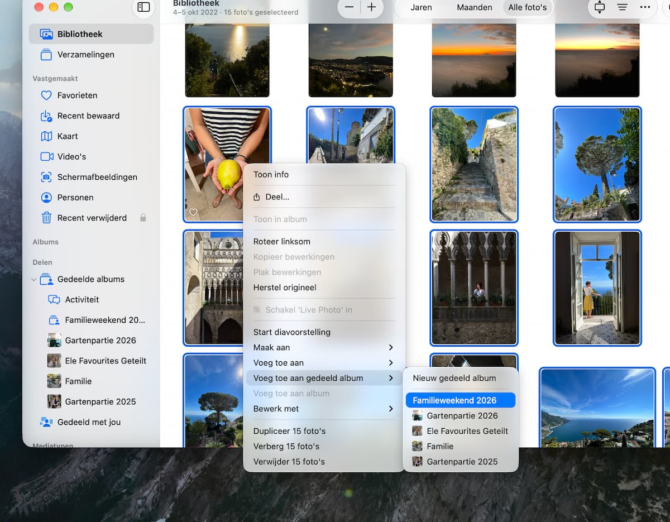Open Bibliotheek in the sidebar
Image resolution: width=670 pixels, height=522 pixels.
[x=91, y=34]
